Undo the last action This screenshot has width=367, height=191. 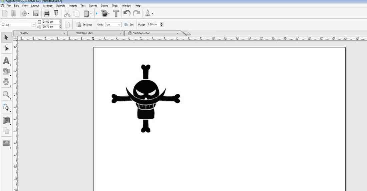pos(127,13)
